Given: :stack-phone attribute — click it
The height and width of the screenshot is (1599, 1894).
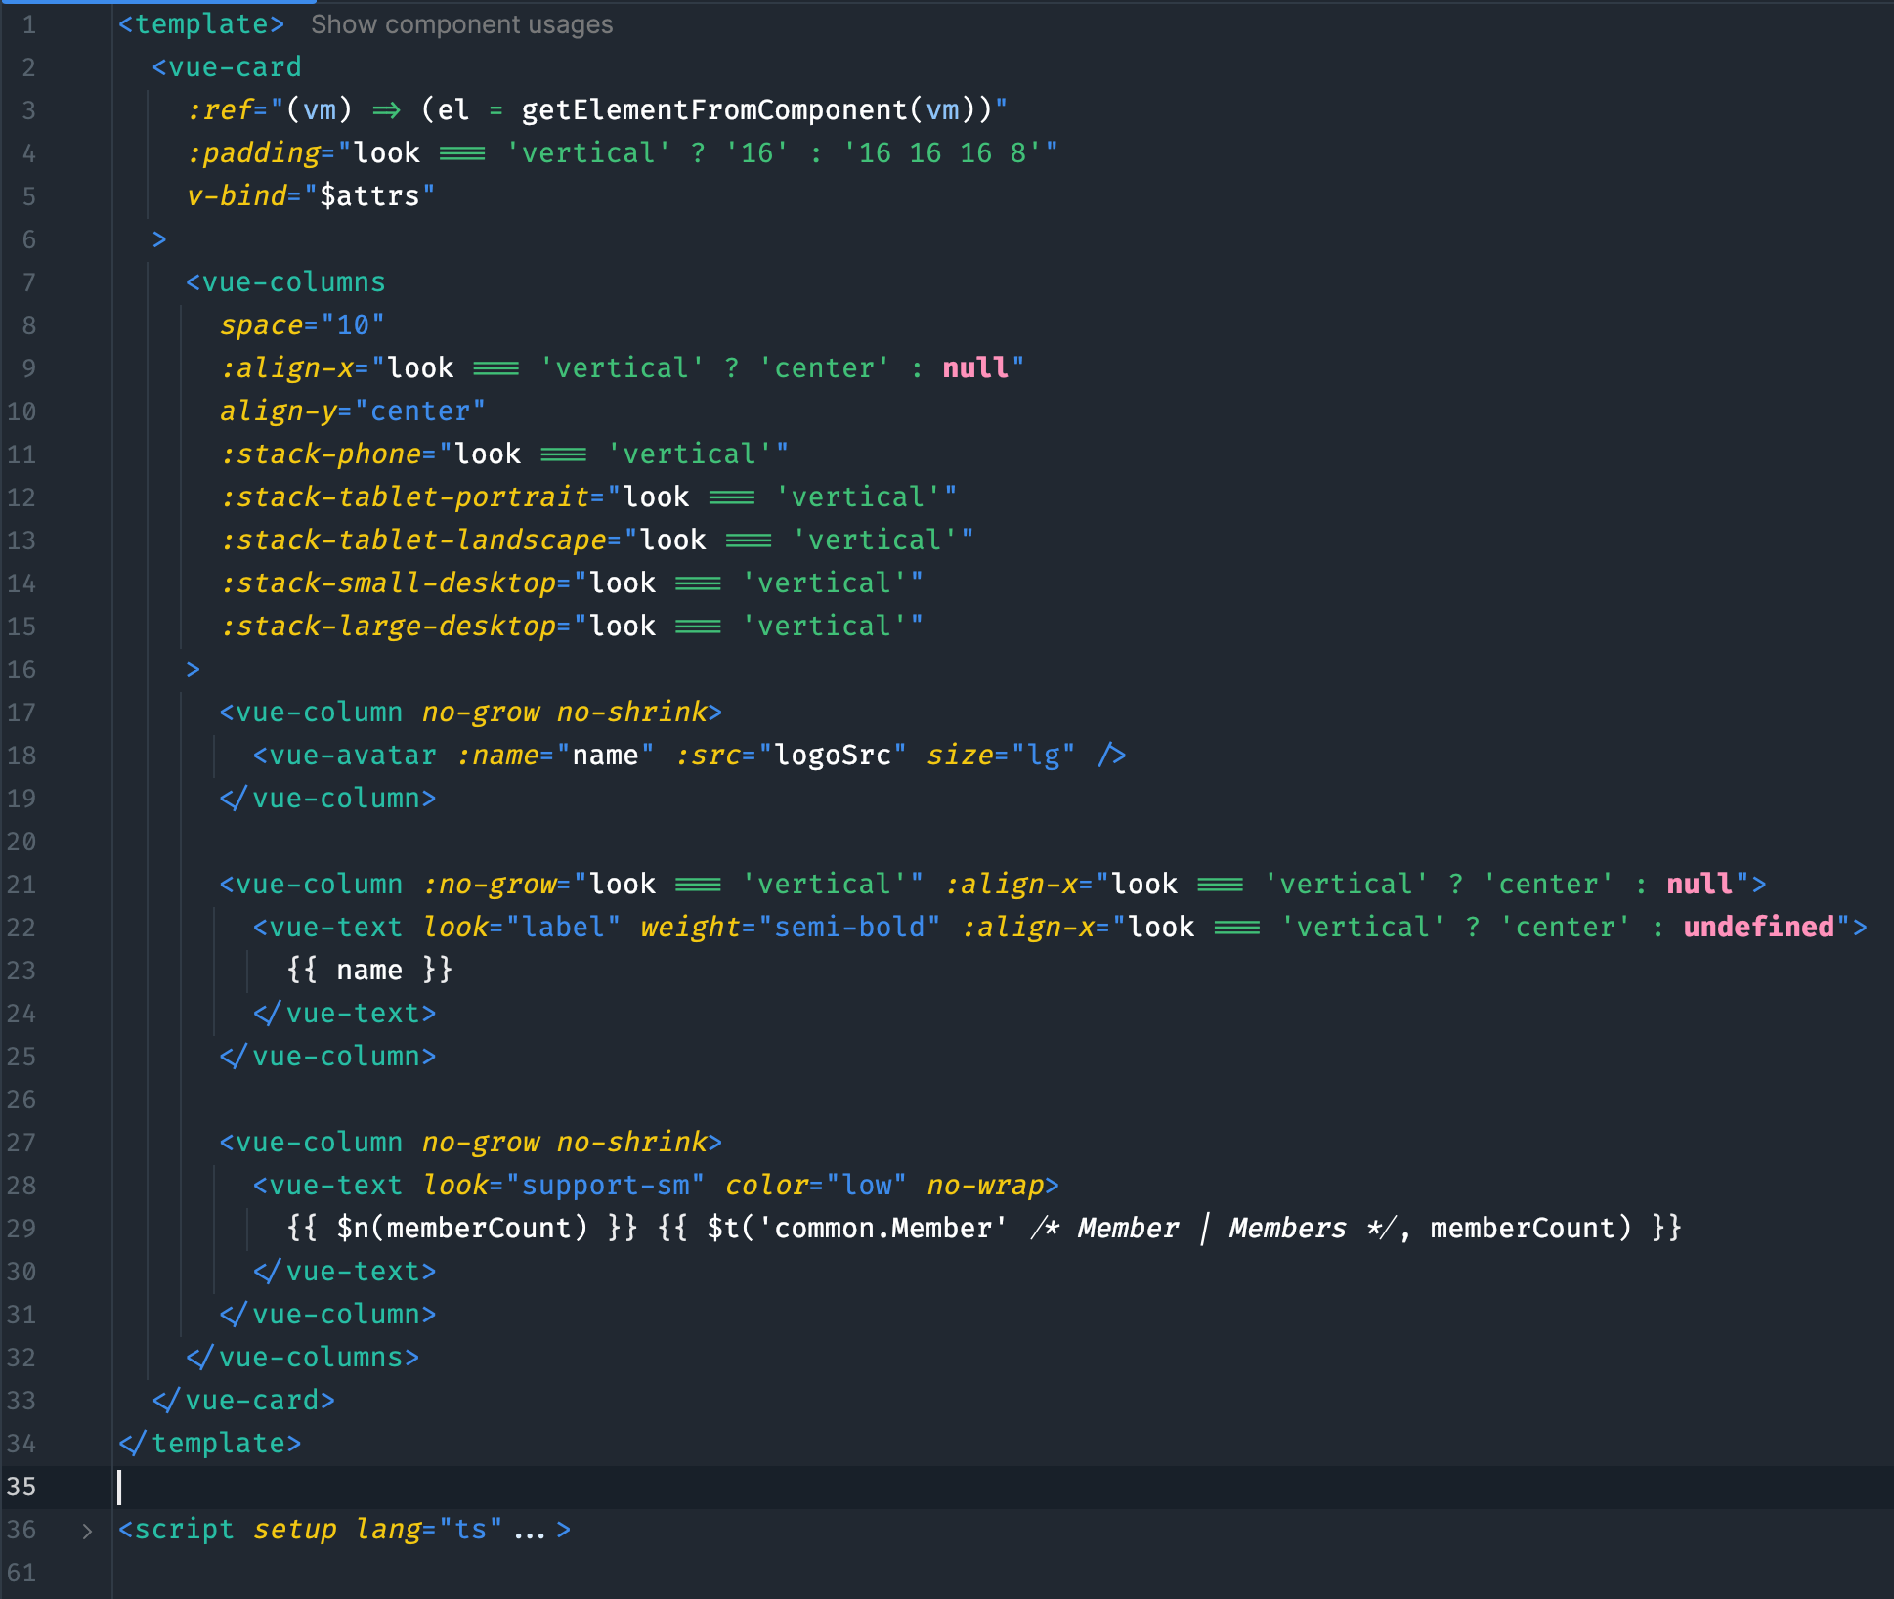Looking at the screenshot, I should tap(321, 454).
